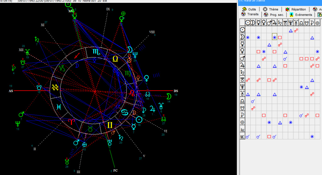Select the Transits tab

(x=250, y=15)
